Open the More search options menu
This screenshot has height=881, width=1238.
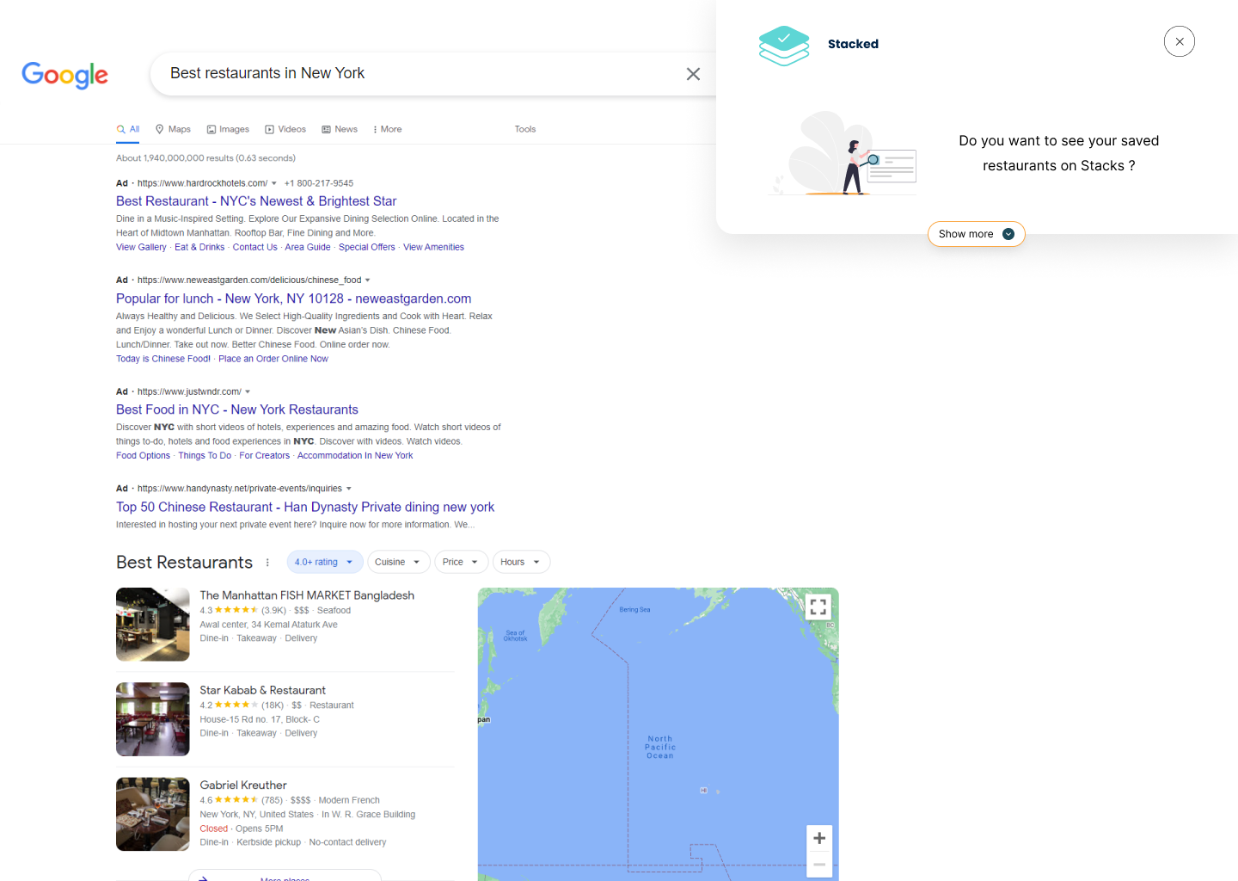point(388,129)
